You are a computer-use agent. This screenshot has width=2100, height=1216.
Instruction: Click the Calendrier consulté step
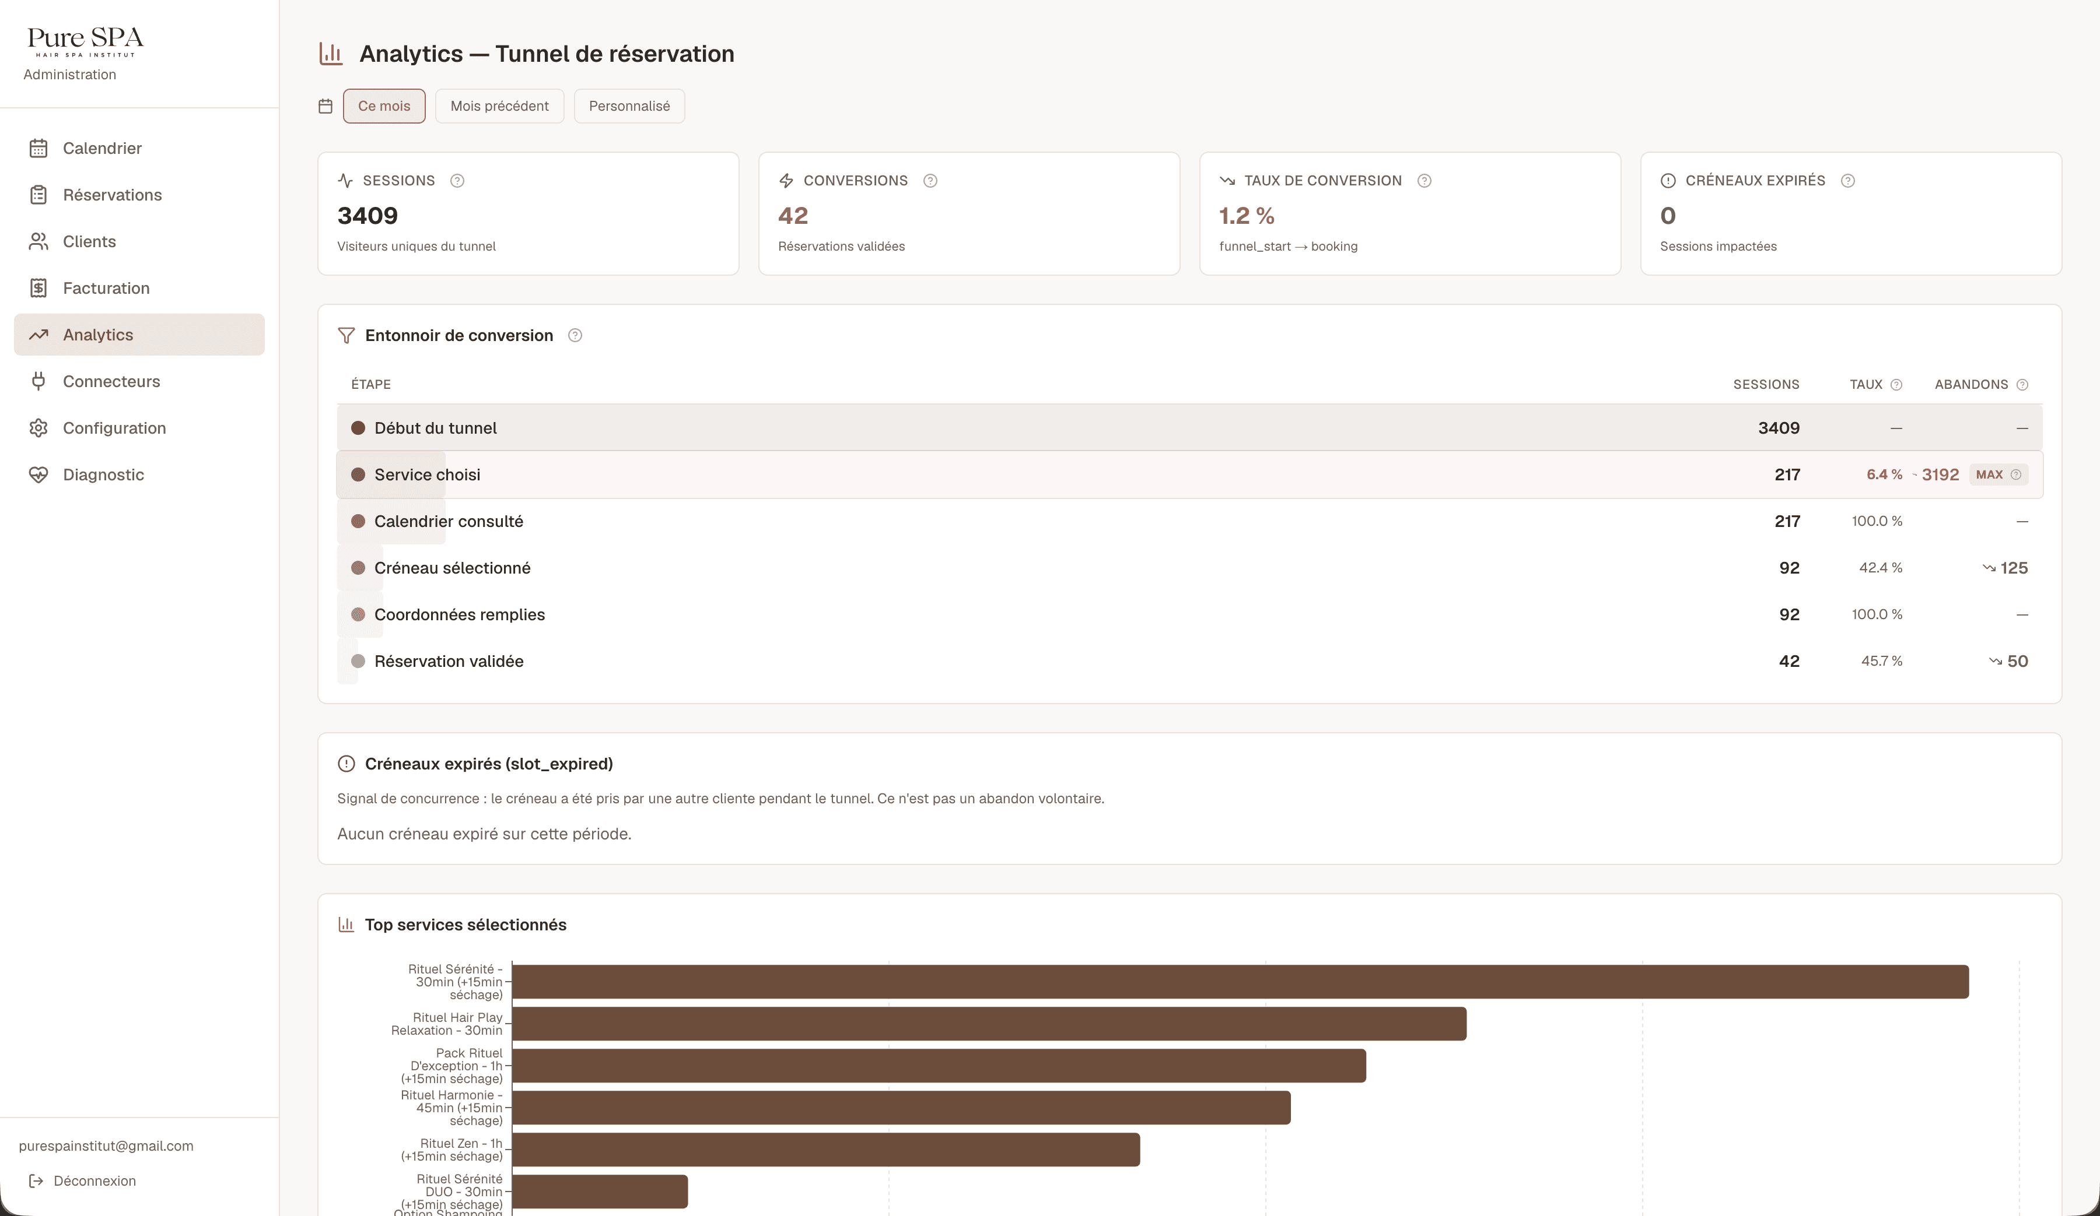(x=1190, y=521)
